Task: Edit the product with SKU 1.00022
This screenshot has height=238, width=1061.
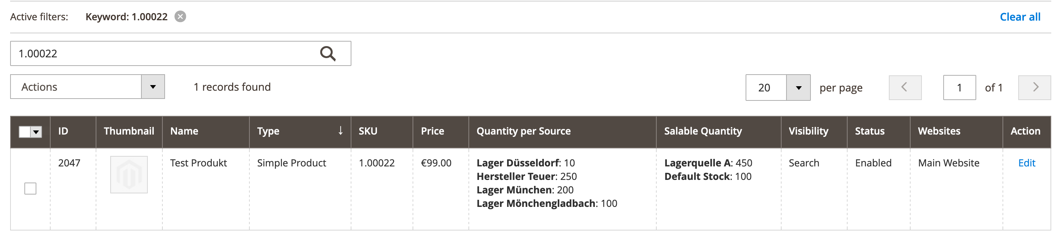Action: 1028,163
